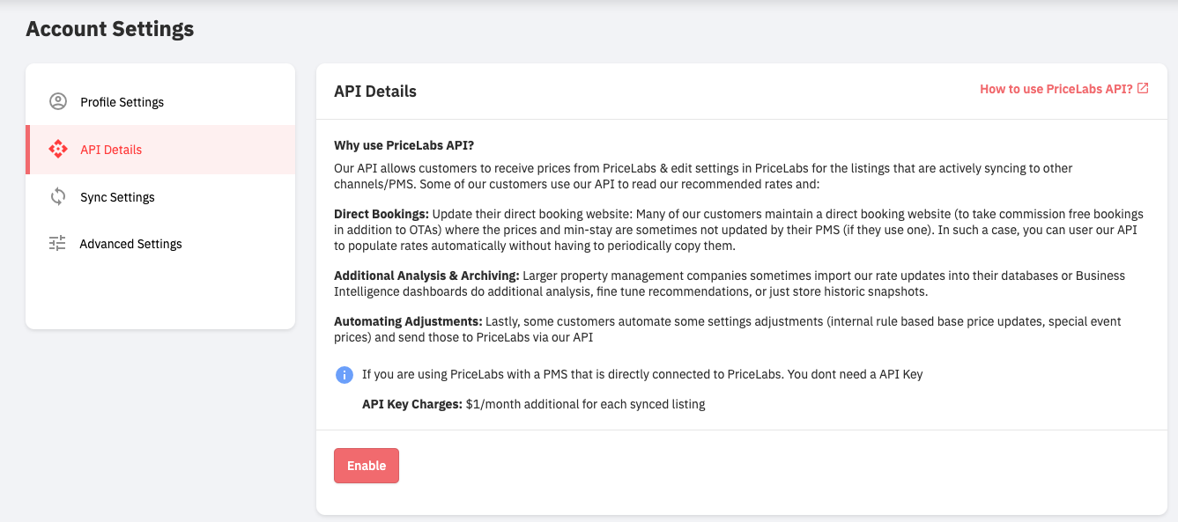Click the Additional Analysis & Archiving label
Screen dimensions: 1178x522
[x=426, y=276]
